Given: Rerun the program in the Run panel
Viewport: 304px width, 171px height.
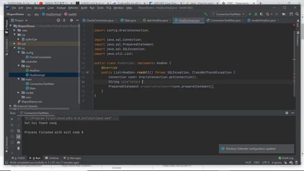Looking at the screenshot, I should click(x=12, y=119).
